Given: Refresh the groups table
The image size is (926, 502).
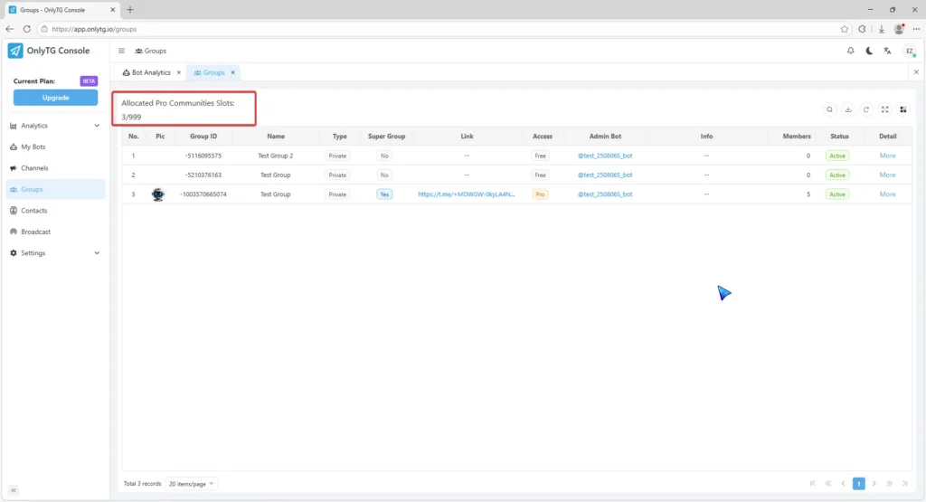Looking at the screenshot, I should pyautogui.click(x=866, y=109).
